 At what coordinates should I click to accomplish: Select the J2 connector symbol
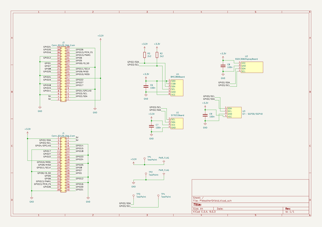point(63,74)
